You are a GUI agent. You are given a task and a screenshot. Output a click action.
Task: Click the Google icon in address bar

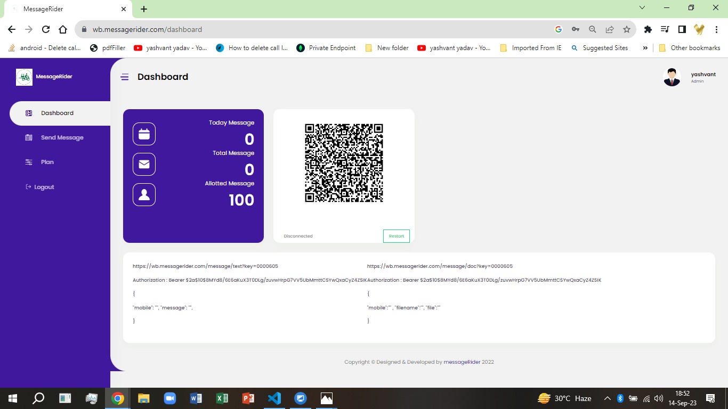click(559, 29)
